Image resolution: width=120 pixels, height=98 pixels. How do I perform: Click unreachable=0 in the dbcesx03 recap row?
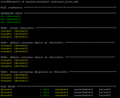(83, 95)
